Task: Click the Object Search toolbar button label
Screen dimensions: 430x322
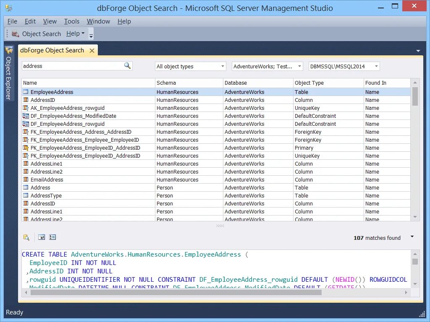Action: [x=42, y=34]
